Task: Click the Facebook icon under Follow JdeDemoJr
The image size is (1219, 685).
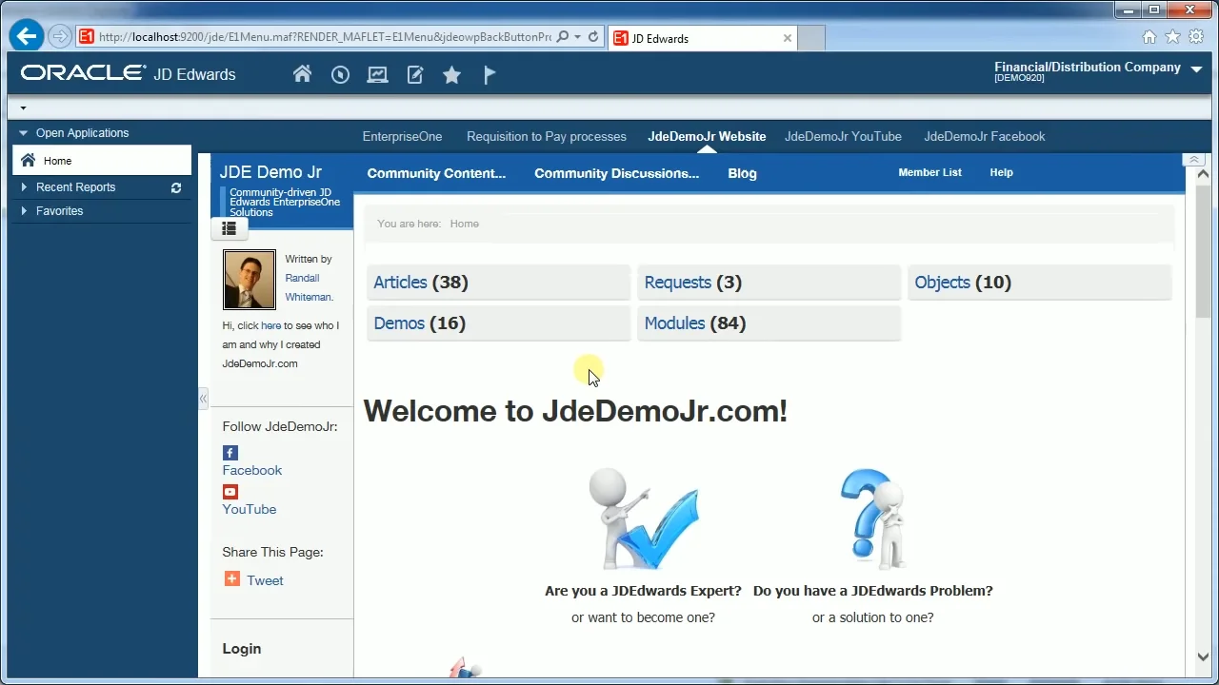Action: (230, 453)
